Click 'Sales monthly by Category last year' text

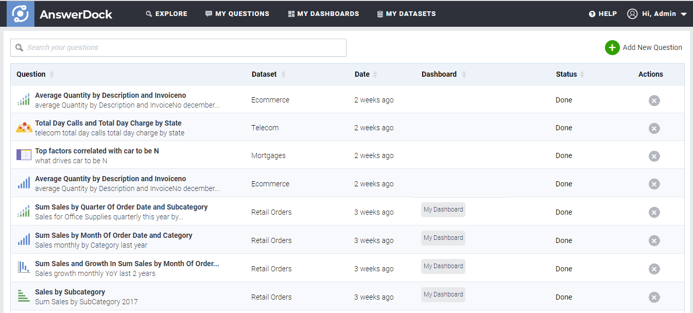click(91, 245)
